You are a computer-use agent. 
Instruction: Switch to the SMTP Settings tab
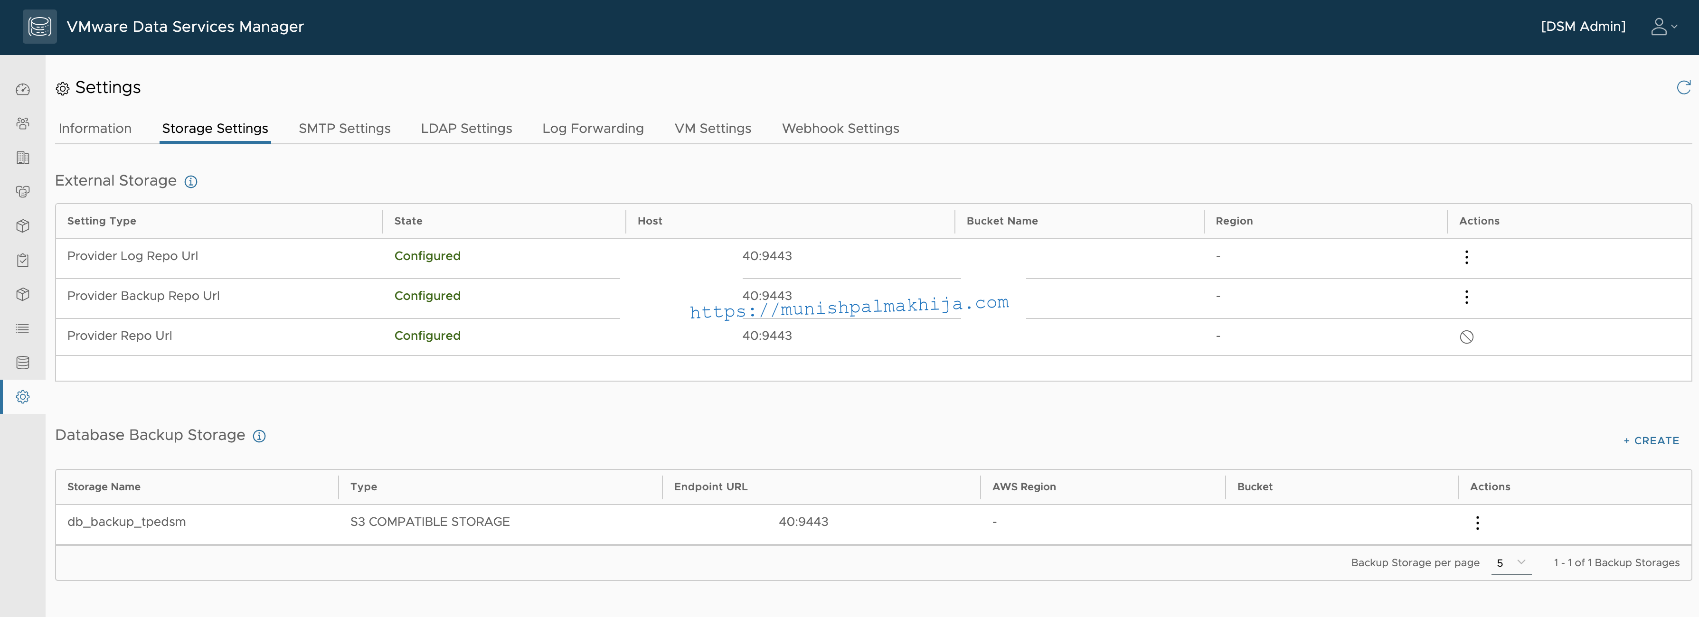(x=344, y=129)
